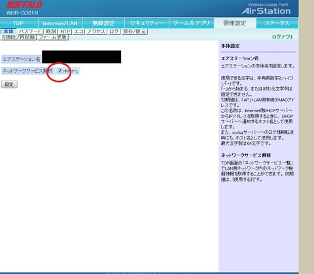
Task: Click the エアステーション名 help heading
Action: tap(240, 58)
